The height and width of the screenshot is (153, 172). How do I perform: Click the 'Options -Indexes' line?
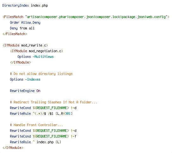pos(25,79)
